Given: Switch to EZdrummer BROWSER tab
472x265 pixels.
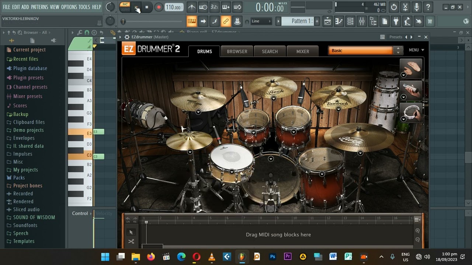Looking at the screenshot, I should point(237,52).
